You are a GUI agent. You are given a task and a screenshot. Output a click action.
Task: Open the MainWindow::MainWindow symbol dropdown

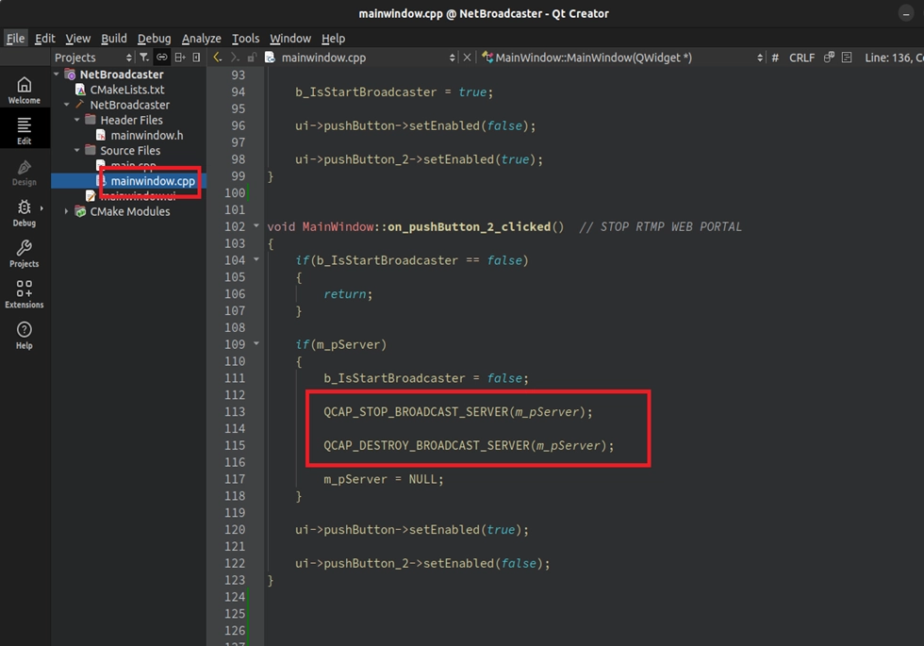(x=623, y=58)
